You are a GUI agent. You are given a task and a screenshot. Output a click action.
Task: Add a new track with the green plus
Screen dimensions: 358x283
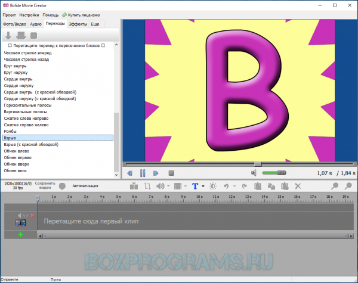point(20,234)
